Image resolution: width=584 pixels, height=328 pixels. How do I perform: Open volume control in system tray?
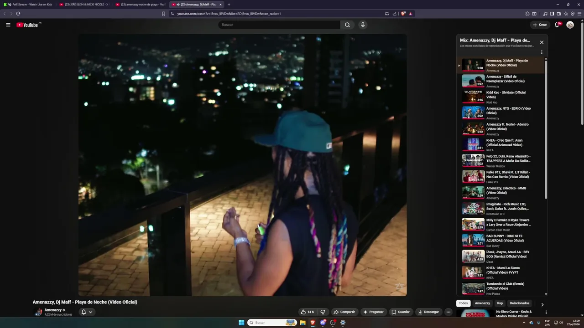[561, 323]
